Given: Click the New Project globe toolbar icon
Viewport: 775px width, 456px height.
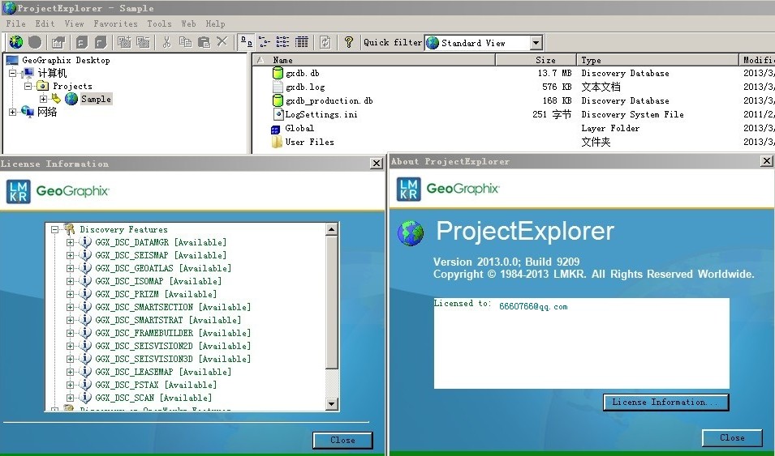Looking at the screenshot, I should pyautogui.click(x=15, y=42).
